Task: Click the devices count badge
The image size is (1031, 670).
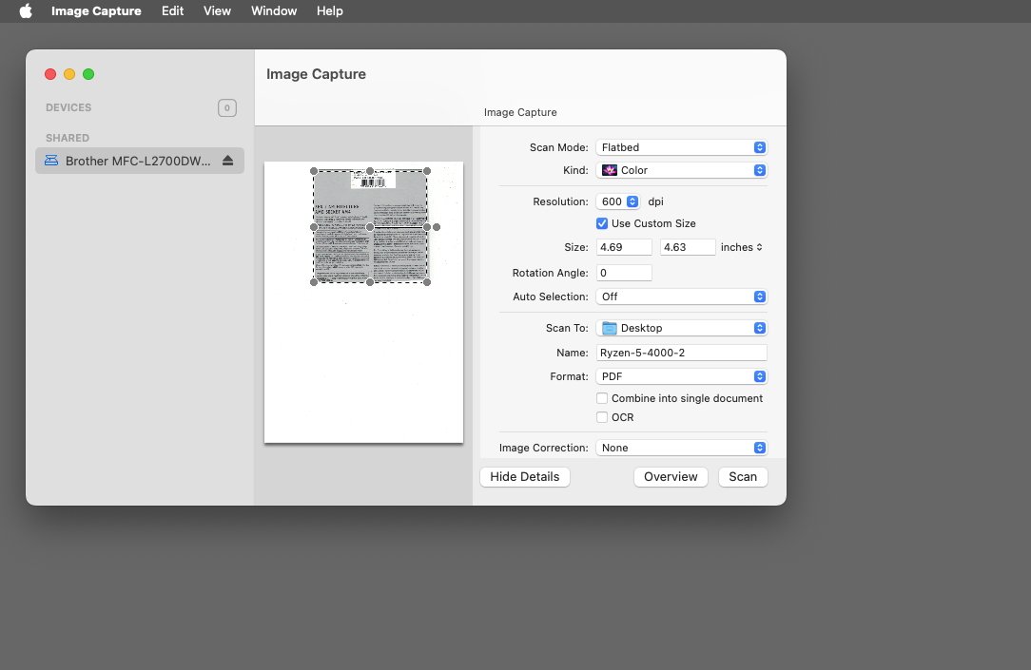Action: [x=227, y=107]
